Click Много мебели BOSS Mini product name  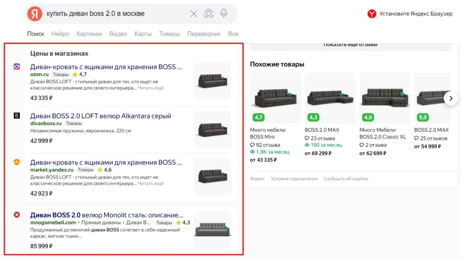click(267, 133)
